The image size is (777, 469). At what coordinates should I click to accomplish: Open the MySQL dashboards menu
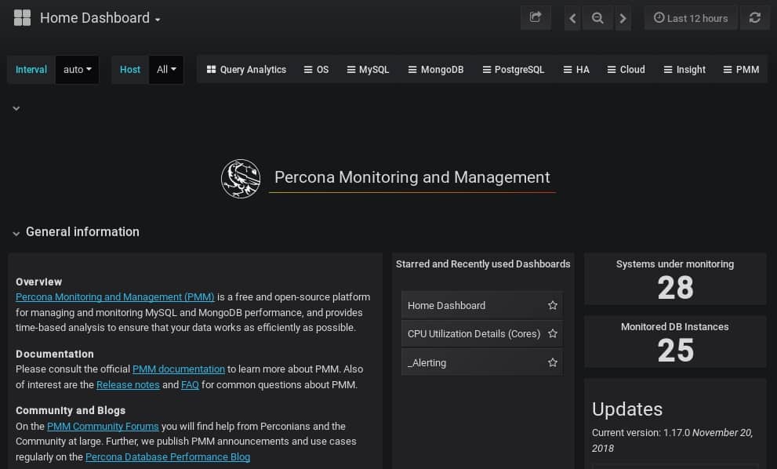tap(368, 69)
